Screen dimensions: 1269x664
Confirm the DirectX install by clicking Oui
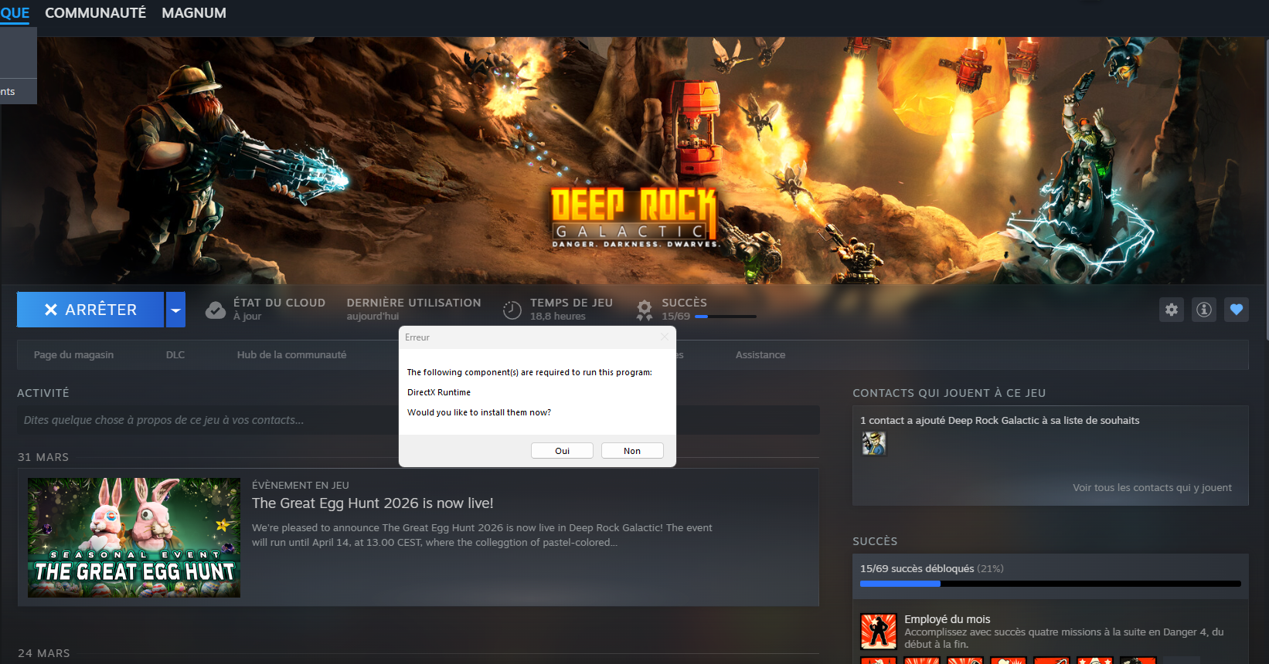[x=562, y=451]
